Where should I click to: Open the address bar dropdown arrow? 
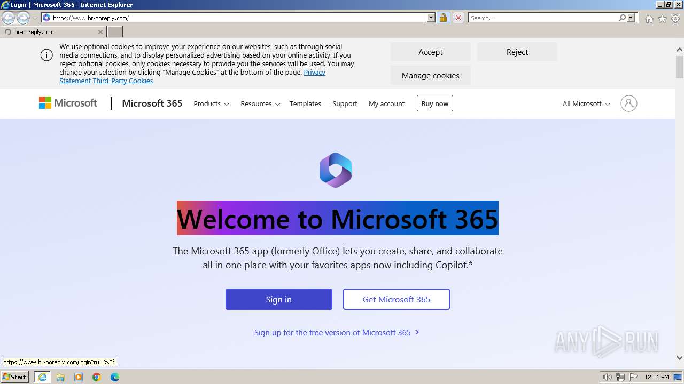pos(431,18)
